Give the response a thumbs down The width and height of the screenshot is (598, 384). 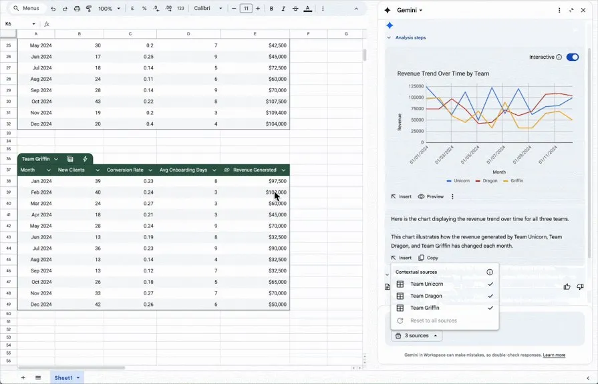tap(580, 286)
